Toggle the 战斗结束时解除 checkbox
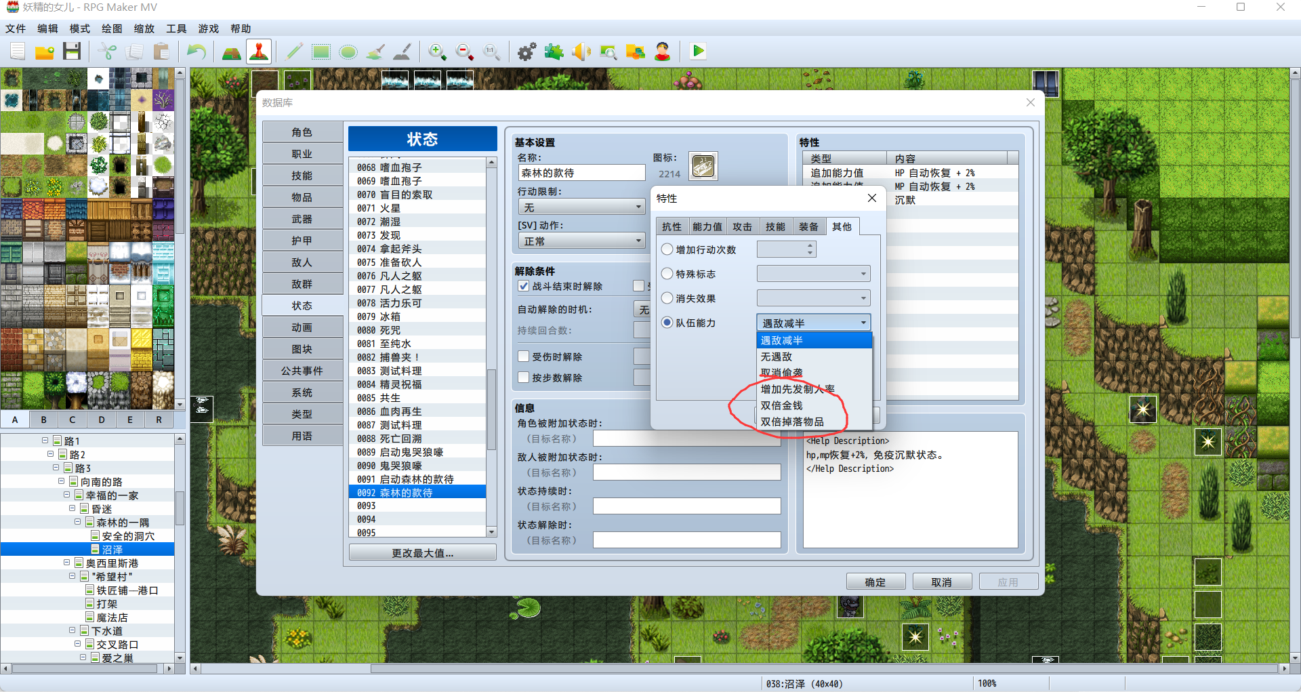This screenshot has width=1301, height=692. [523, 286]
